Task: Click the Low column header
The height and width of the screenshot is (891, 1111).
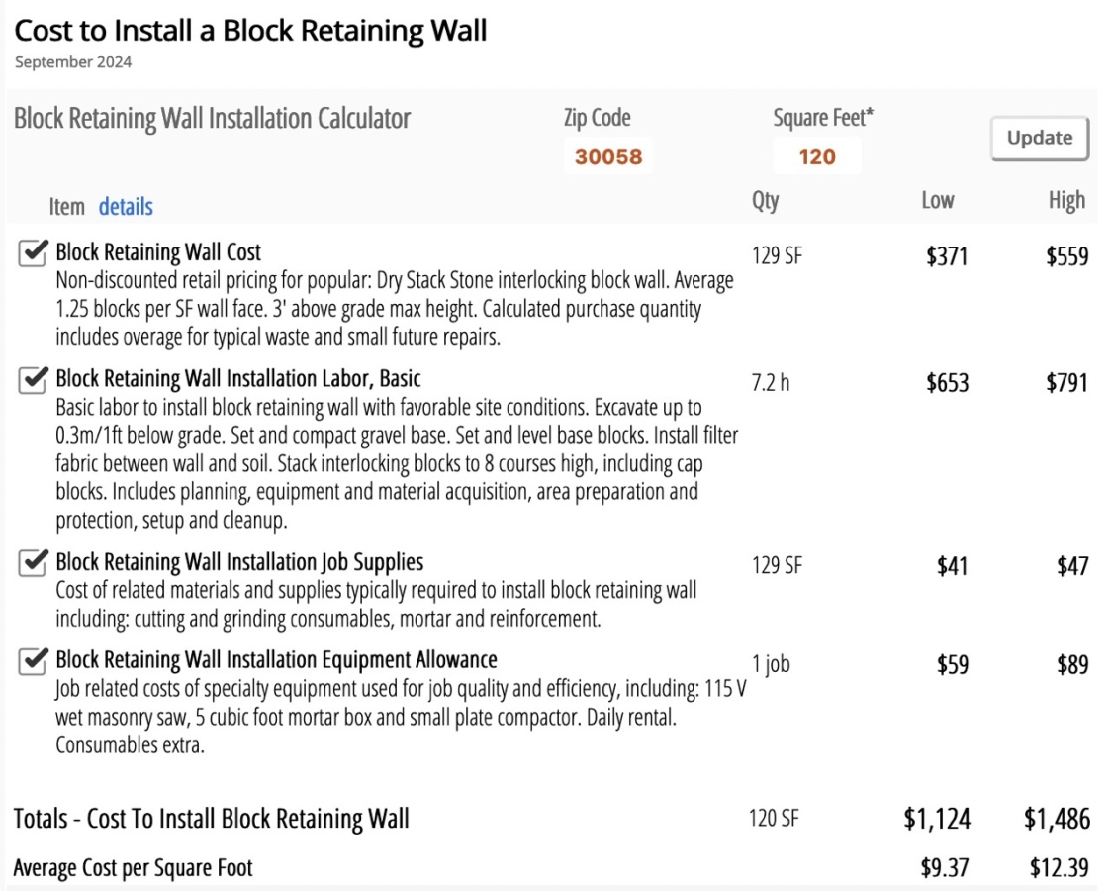Action: click(x=937, y=201)
